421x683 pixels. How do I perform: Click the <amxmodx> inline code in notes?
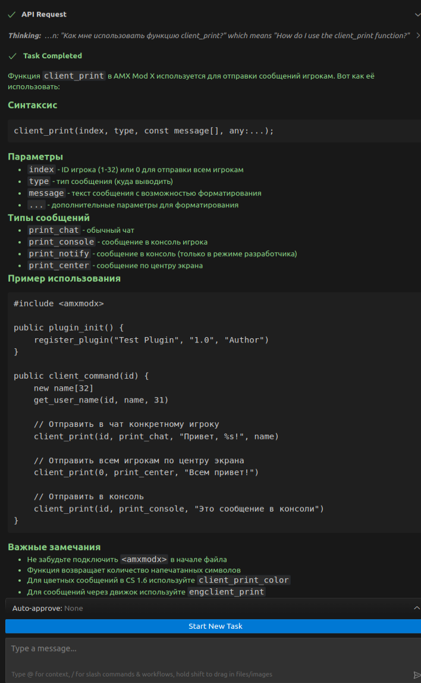coord(144,560)
